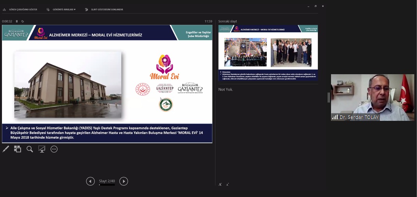
Task: Click slide progress bar under Slayt 2/40
Action: coord(107,185)
